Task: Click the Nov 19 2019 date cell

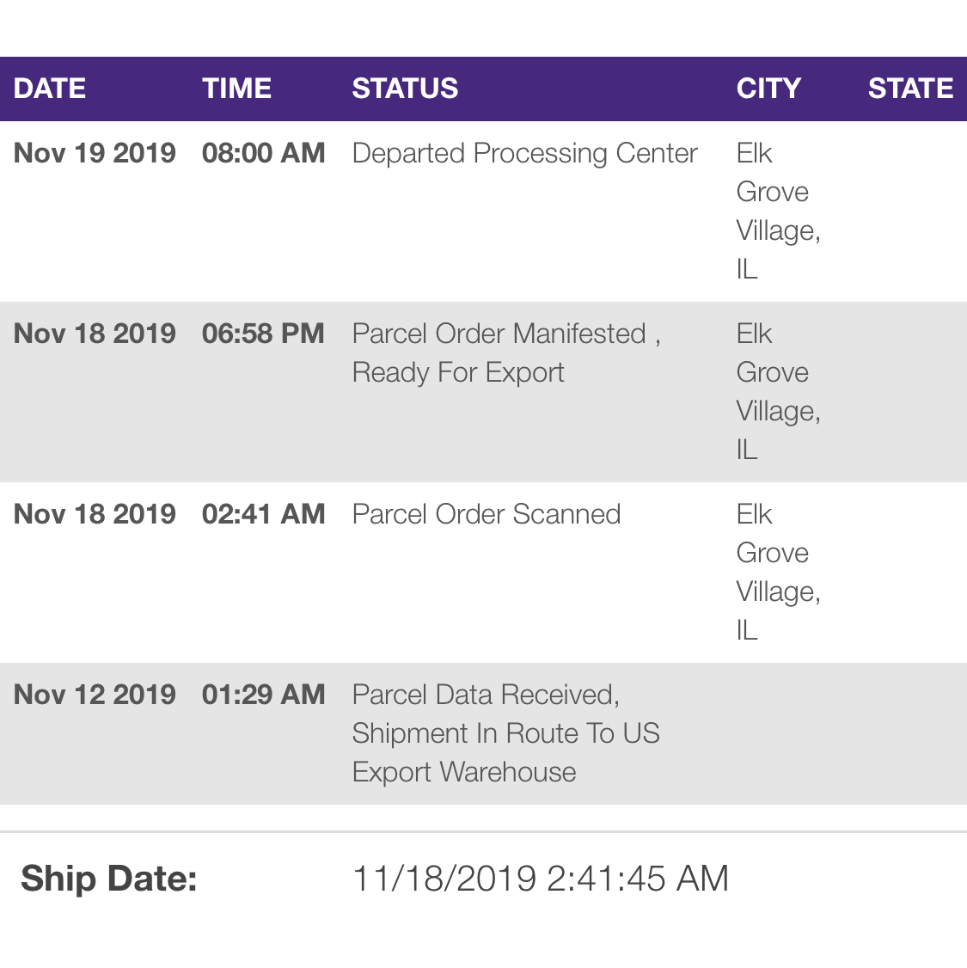Action: click(x=95, y=153)
